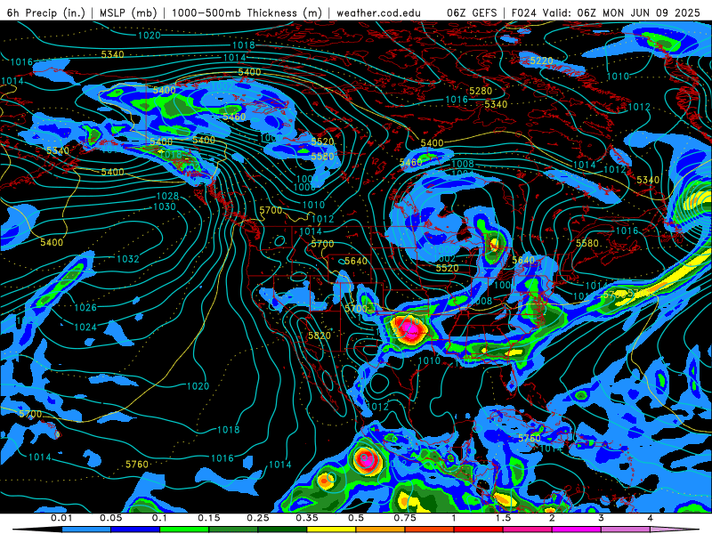Select the yellow 0.5 legend swatch
This screenshot has width=712, height=534.
click(331, 530)
